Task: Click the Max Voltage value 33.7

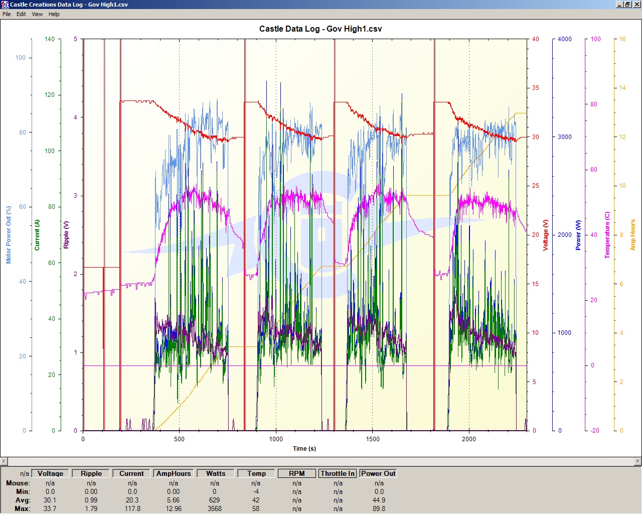Action: [50, 508]
